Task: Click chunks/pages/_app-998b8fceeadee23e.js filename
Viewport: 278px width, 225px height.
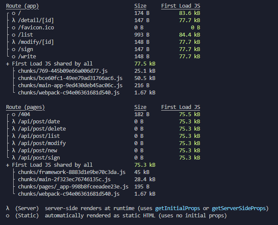Action: (73, 187)
